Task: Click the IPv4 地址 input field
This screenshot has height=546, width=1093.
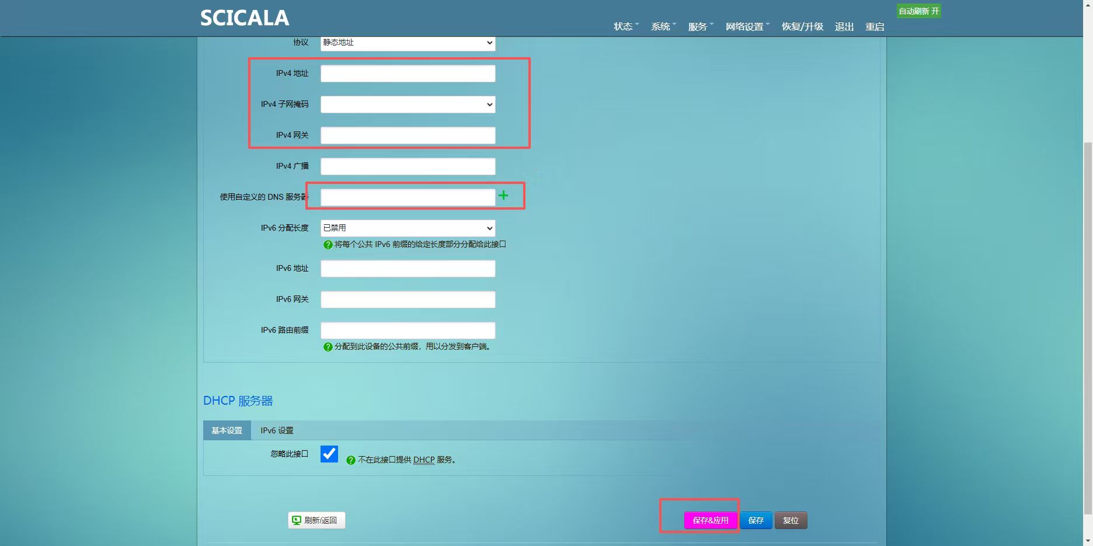Action: tap(408, 74)
